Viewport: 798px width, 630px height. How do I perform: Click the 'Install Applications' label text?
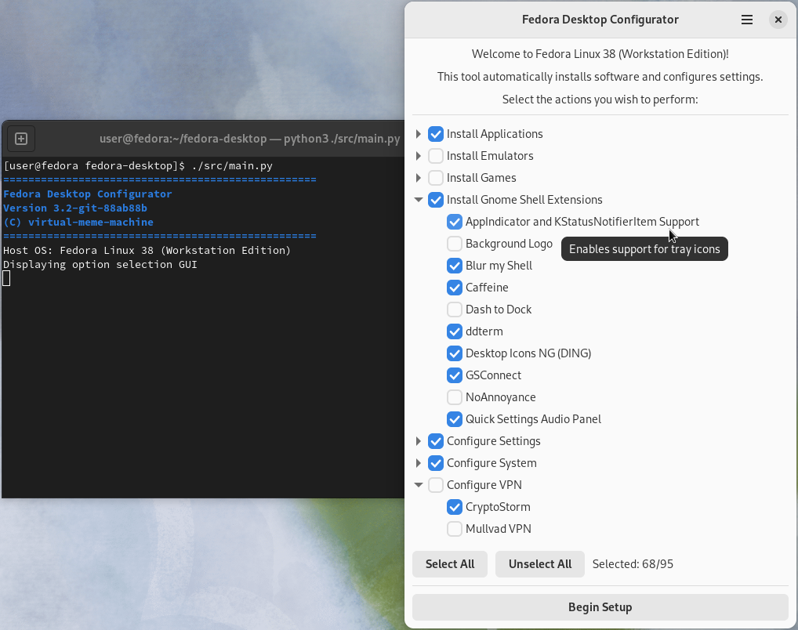495,134
